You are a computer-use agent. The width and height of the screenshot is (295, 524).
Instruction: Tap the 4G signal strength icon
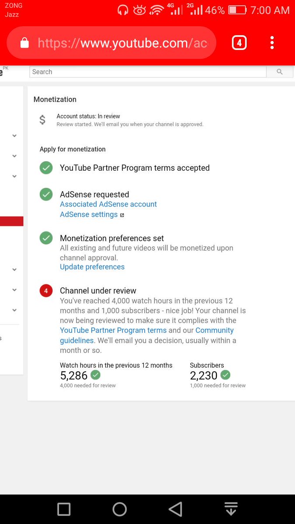point(175,9)
